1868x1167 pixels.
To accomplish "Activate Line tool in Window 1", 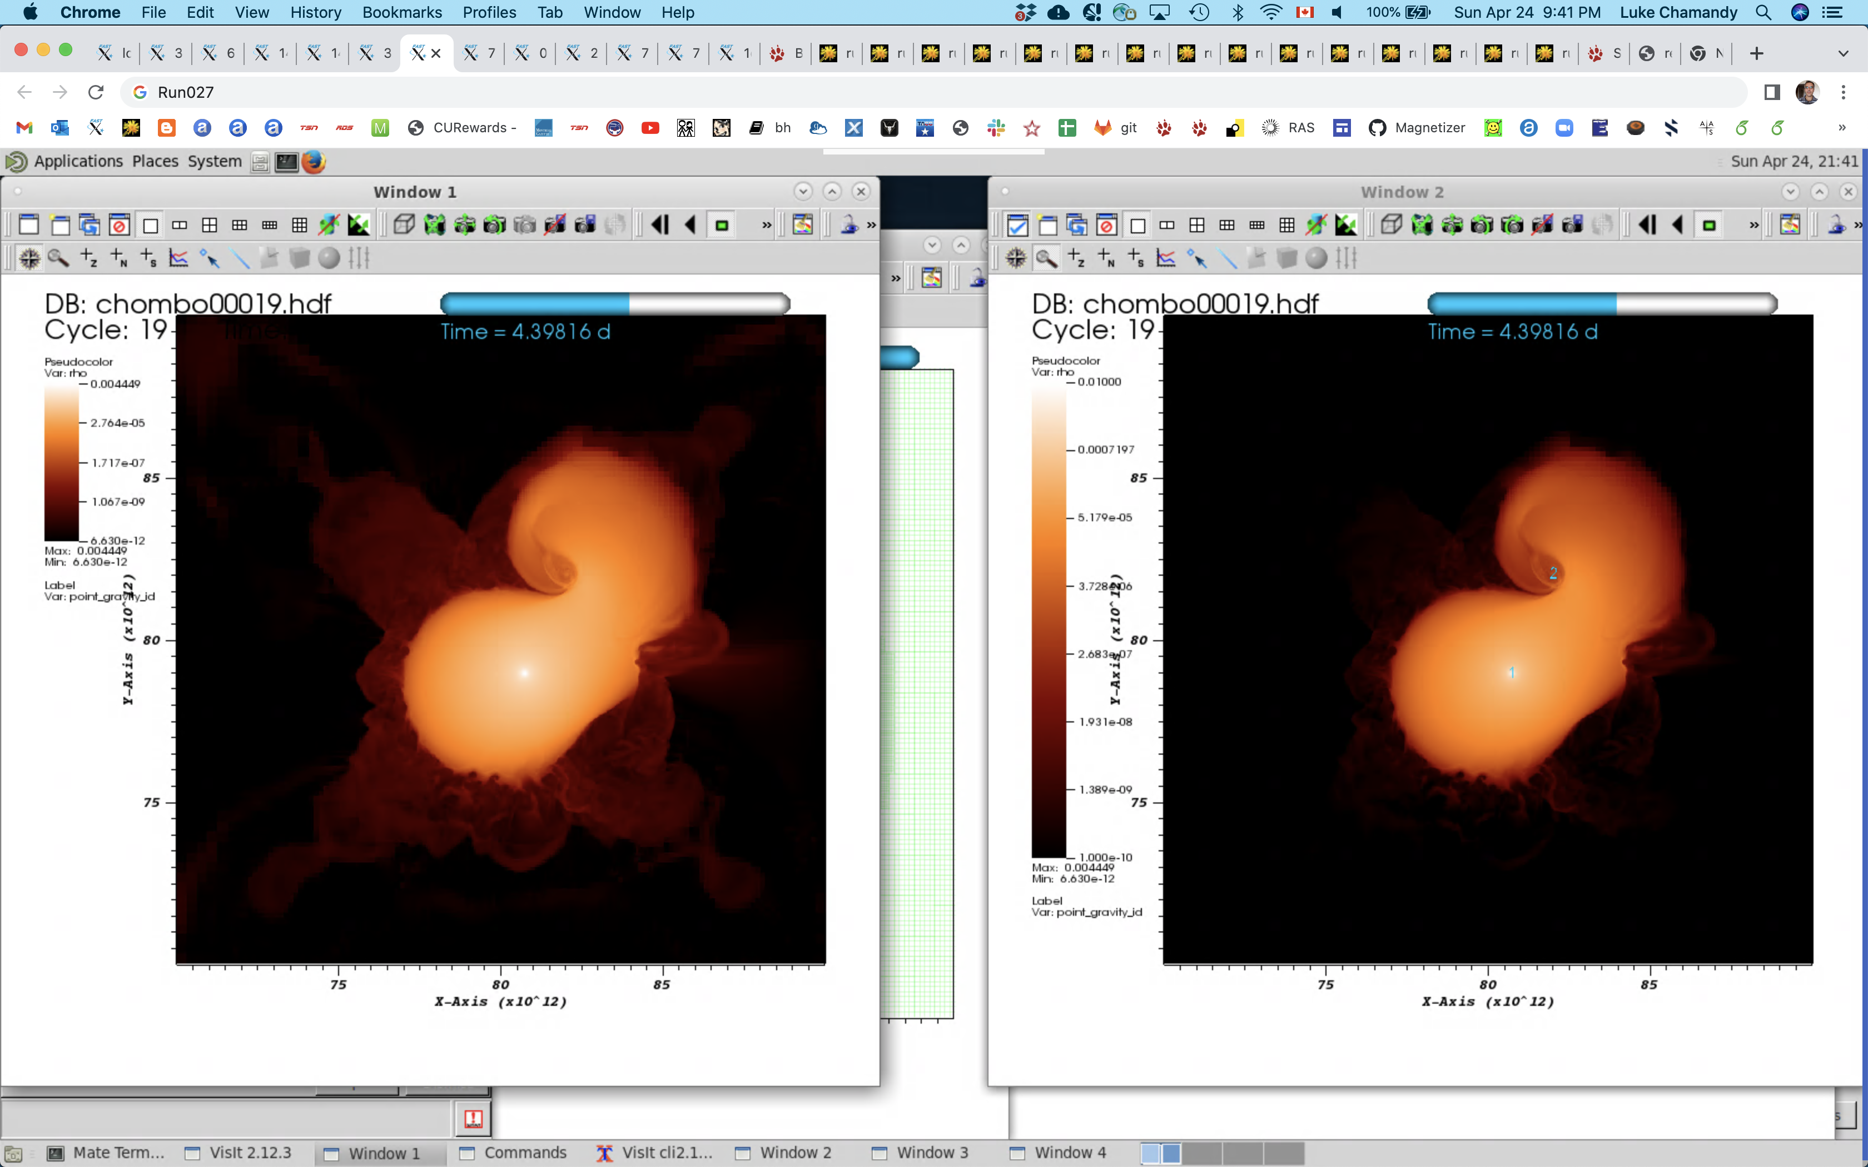I will [240, 258].
